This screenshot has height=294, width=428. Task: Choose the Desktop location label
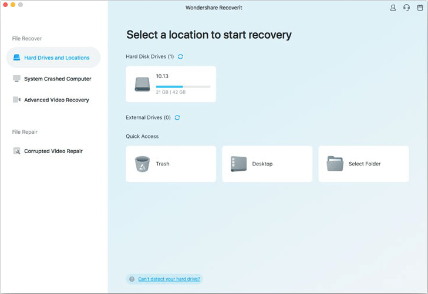coord(262,164)
